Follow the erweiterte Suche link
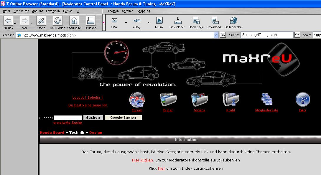This screenshot has width=321, height=175. click(x=68, y=123)
